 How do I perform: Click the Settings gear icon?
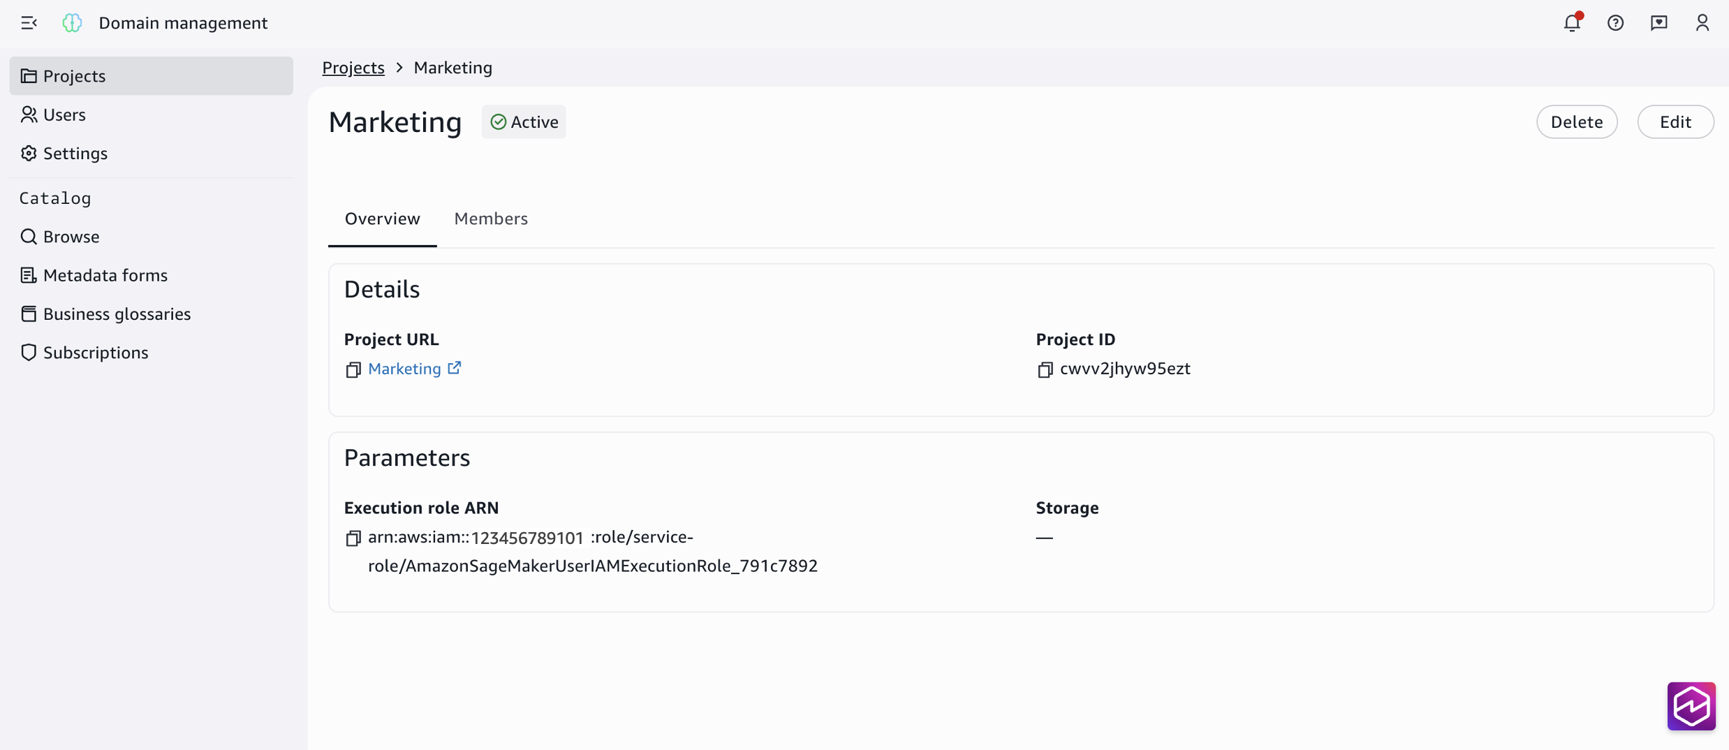29,153
